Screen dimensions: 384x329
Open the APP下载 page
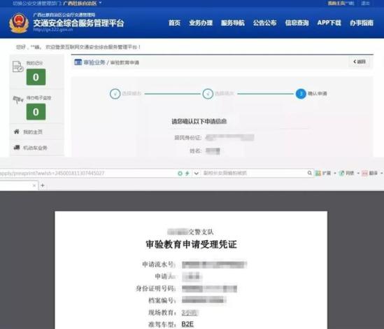click(329, 23)
